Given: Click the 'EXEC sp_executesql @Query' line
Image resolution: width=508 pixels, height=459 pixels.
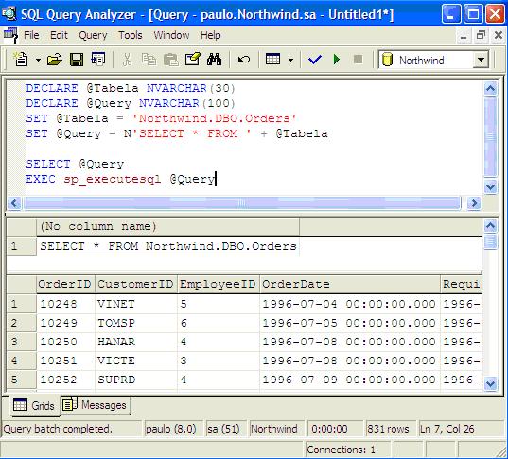Looking at the screenshot, I should click(120, 179).
